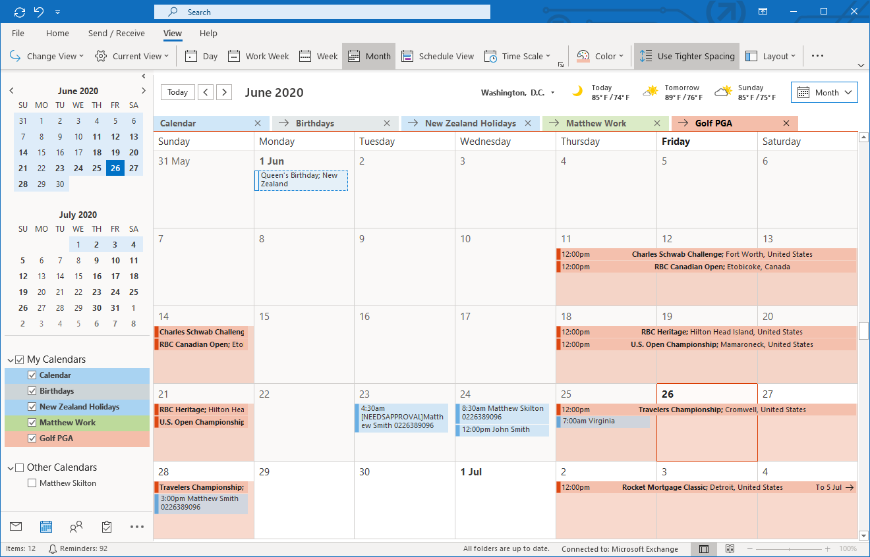Switch to the Send / Receive tab
Image resolution: width=870 pixels, height=557 pixels.
117,33
